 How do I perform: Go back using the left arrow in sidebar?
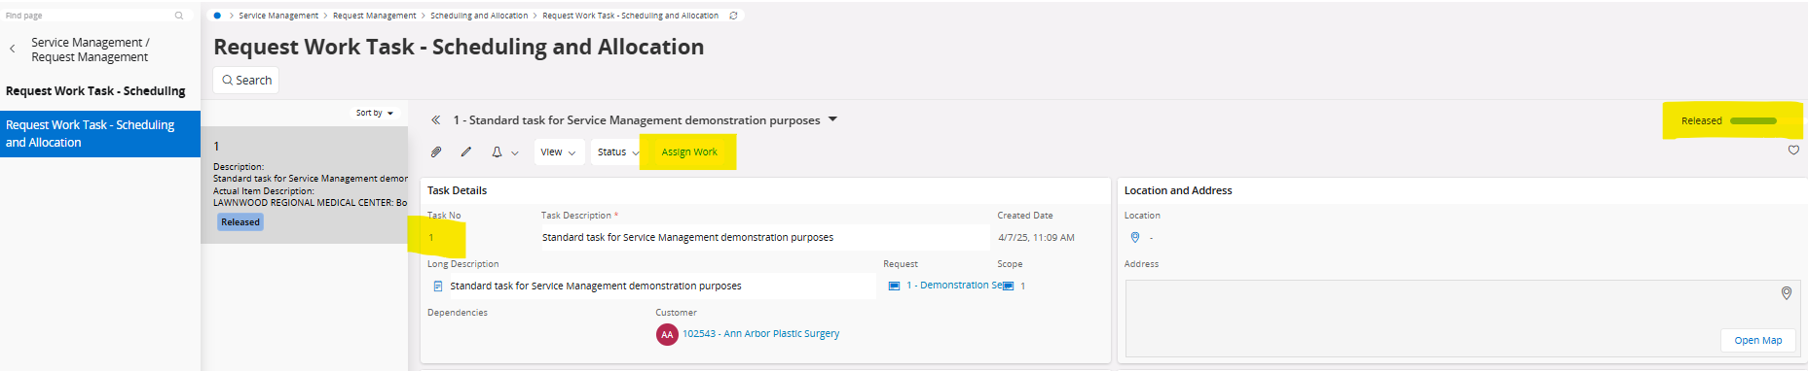(x=12, y=49)
